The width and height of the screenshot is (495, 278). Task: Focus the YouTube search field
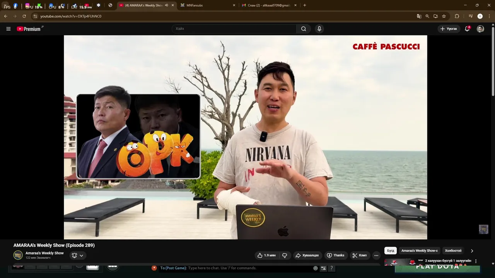[x=234, y=29]
